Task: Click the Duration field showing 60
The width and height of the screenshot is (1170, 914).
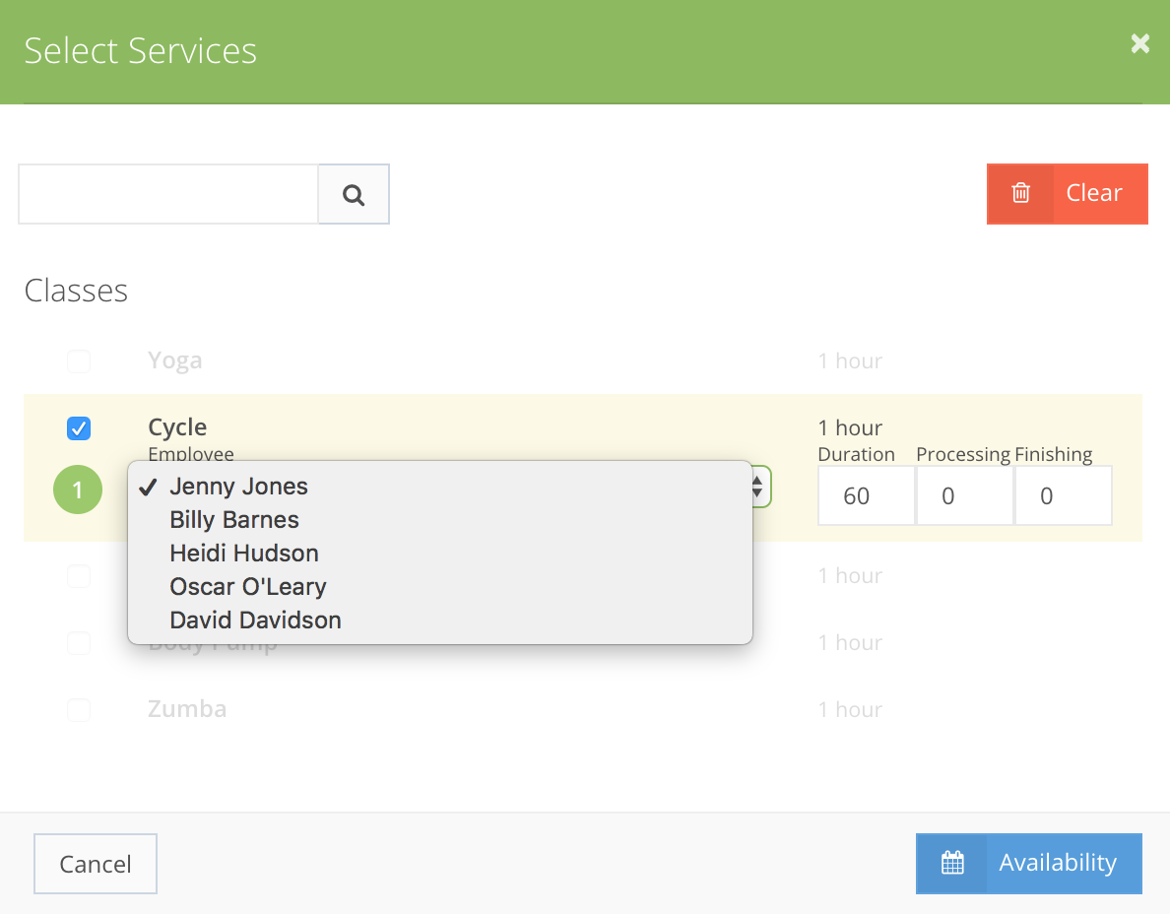Action: point(866,495)
